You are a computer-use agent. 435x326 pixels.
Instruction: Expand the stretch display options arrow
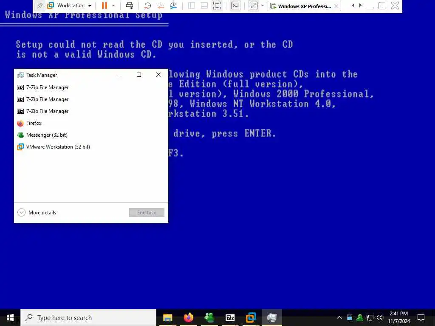click(263, 6)
